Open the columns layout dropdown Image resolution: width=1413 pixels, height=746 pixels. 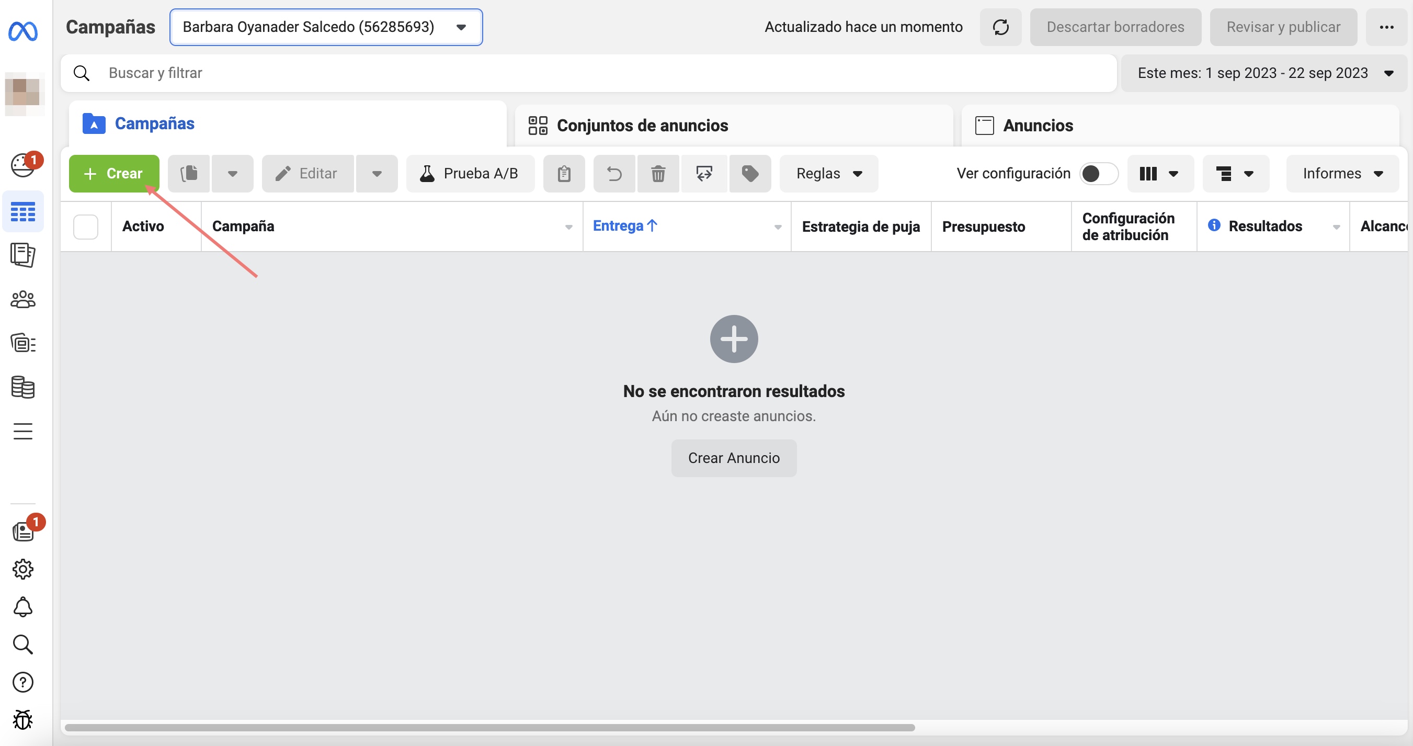pos(1159,174)
